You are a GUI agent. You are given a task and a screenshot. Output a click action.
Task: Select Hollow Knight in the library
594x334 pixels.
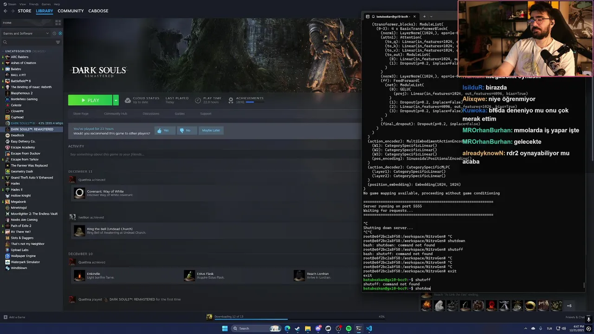tap(21, 196)
